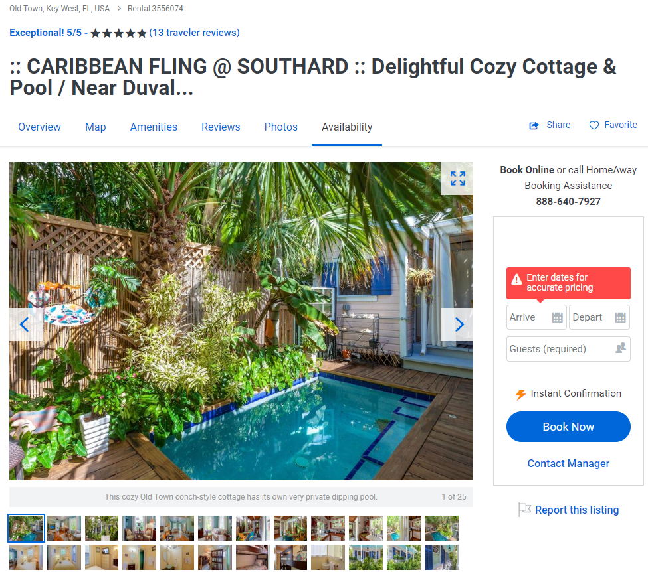648x572 pixels.
Task: Show previous photo with left arrow
Action: point(25,324)
